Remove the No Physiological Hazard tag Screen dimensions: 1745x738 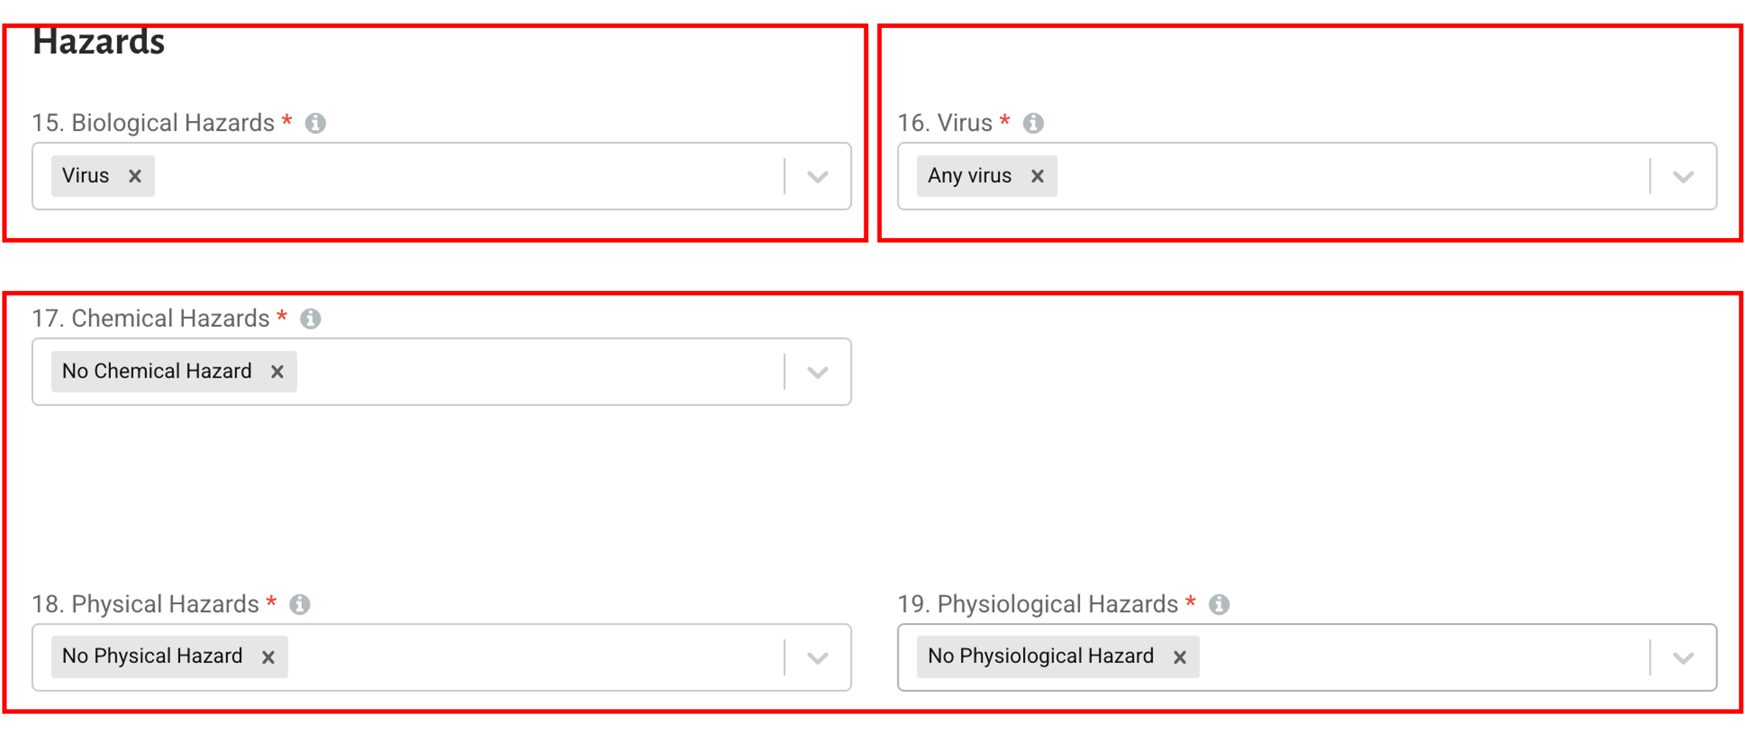point(1179,656)
